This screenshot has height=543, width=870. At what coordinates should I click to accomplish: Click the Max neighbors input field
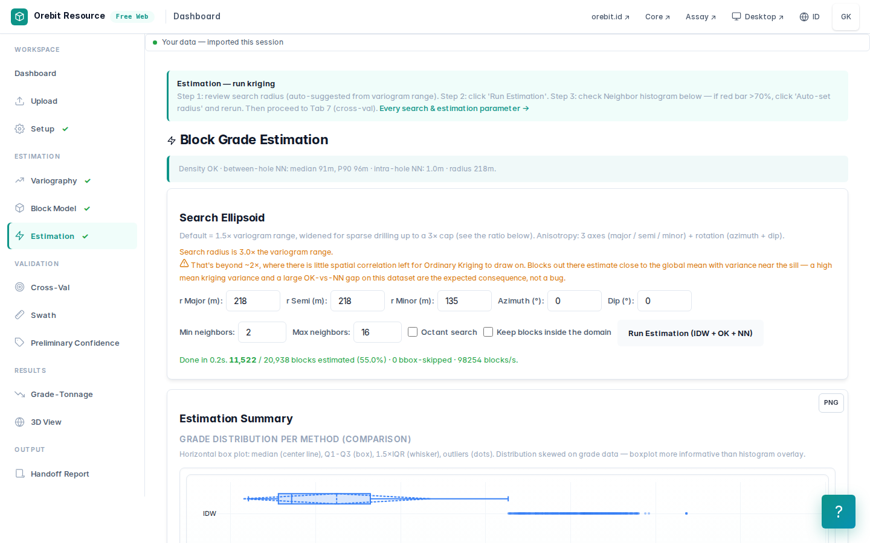pyautogui.click(x=377, y=332)
